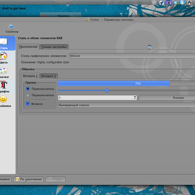Click the info notification tray icon

click(154, 3)
